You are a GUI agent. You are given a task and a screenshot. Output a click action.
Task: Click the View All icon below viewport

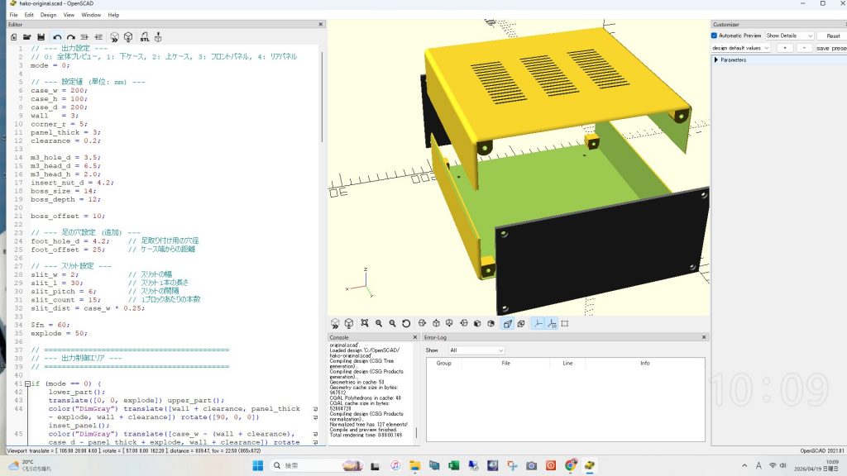[364, 324]
